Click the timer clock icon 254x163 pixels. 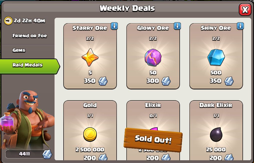pyautogui.click(x=8, y=20)
